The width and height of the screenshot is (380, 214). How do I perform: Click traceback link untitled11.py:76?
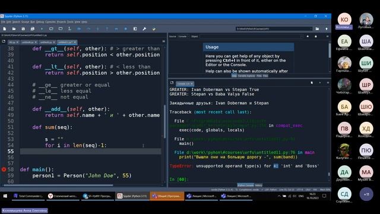240,152
